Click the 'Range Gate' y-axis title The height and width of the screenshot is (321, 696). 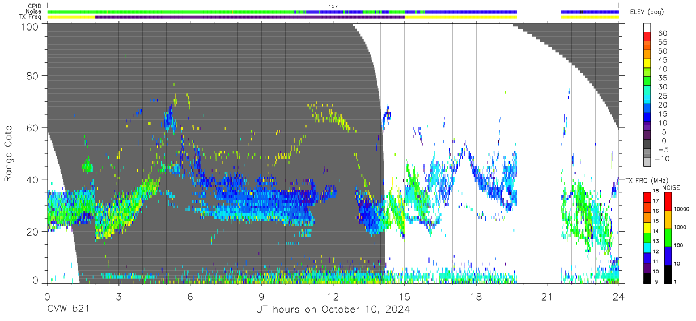point(9,154)
